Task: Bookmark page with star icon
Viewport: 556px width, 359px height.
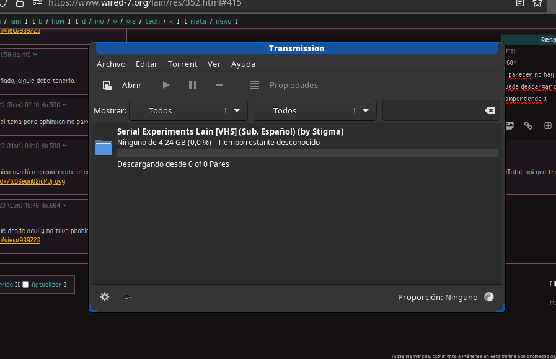Action: 537,3
